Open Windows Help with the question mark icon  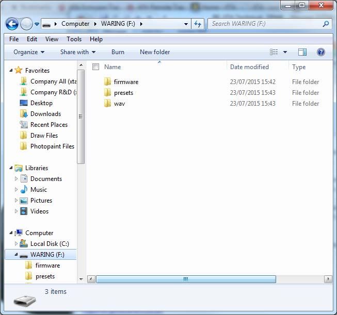point(321,52)
